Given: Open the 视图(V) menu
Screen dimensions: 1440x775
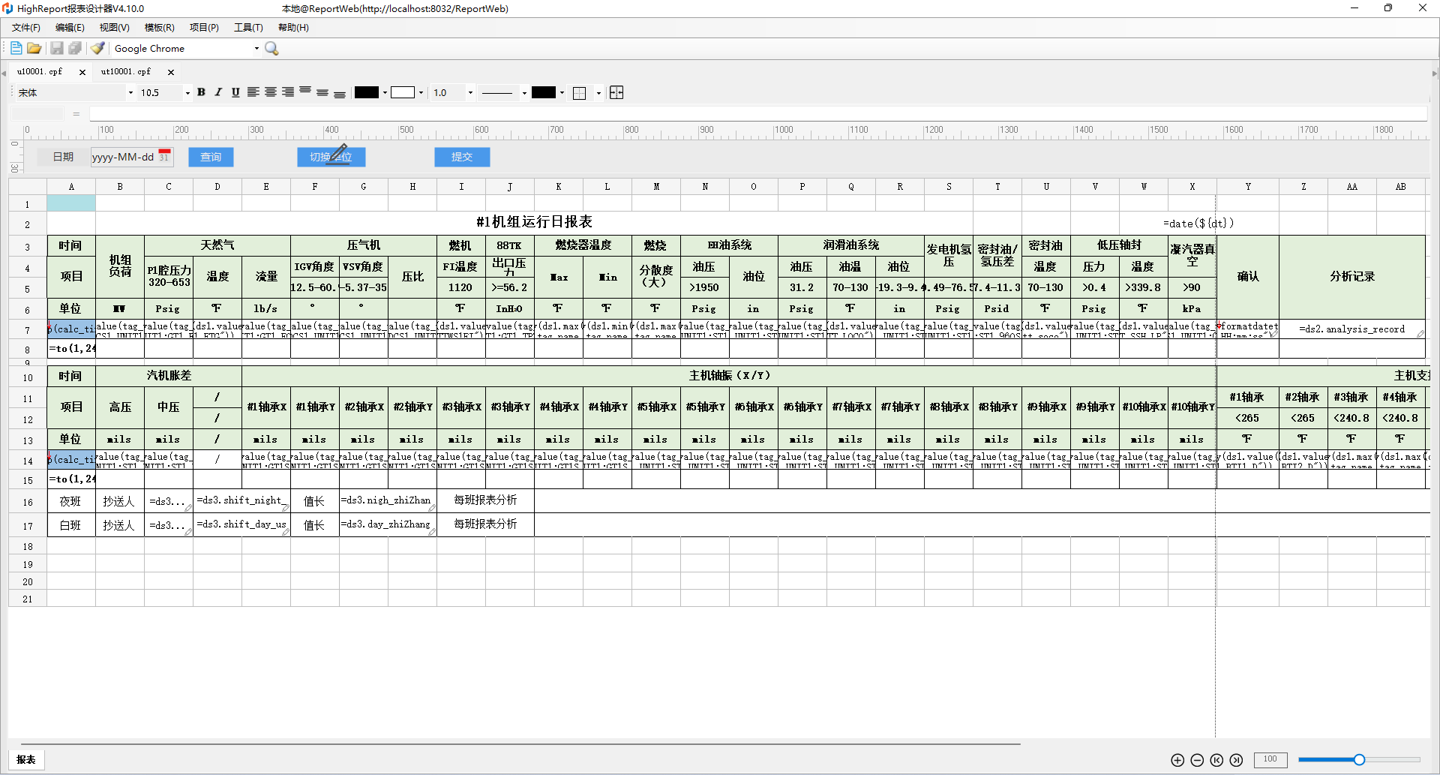Looking at the screenshot, I should [115, 28].
